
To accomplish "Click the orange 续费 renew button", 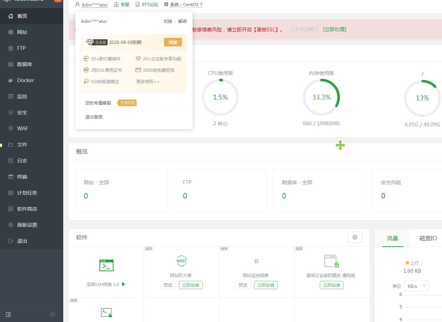I will click(x=173, y=42).
